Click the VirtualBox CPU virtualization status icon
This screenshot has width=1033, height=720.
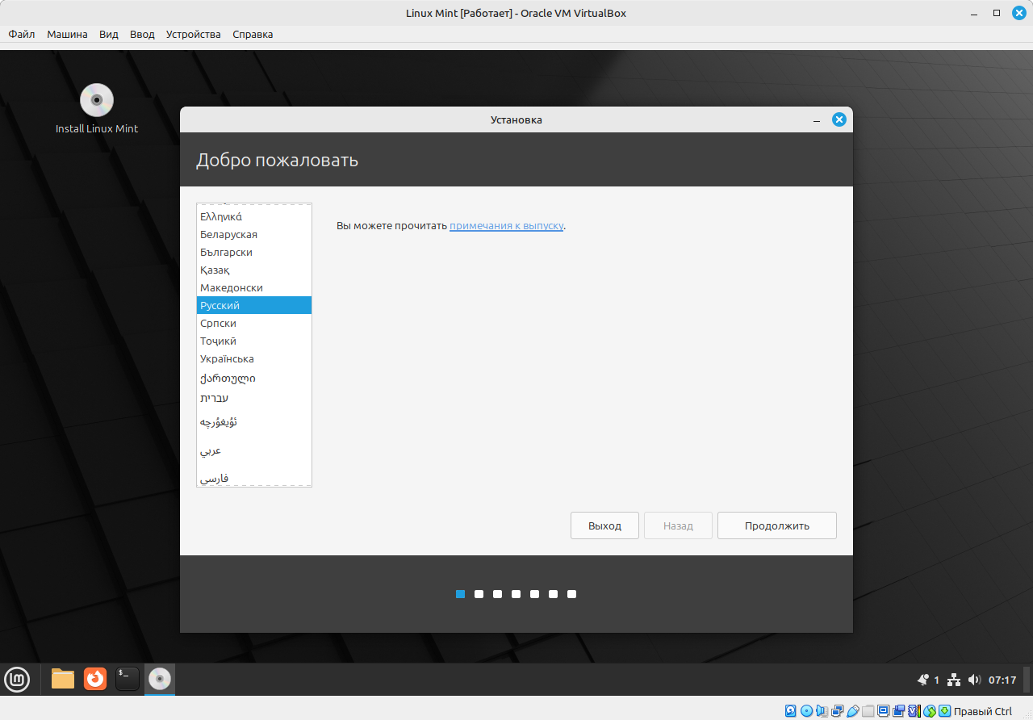click(914, 711)
